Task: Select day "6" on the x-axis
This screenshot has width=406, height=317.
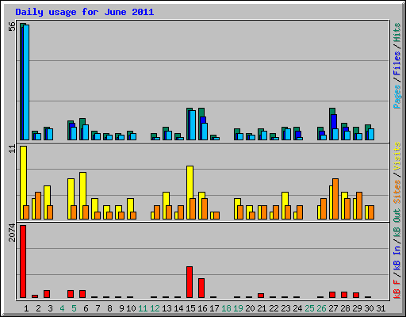Action: pos(86,308)
